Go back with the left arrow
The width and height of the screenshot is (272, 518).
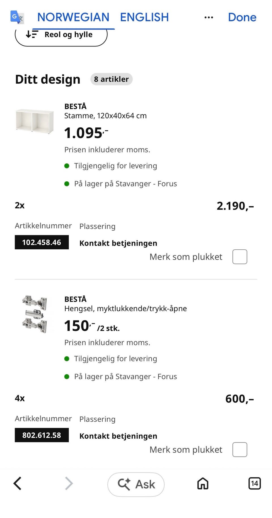point(18,483)
